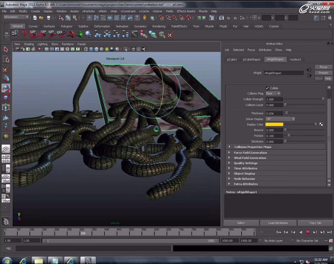Open the Collision Flag dropdown
Image resolution: width=334 pixels, height=264 pixels.
(273, 94)
